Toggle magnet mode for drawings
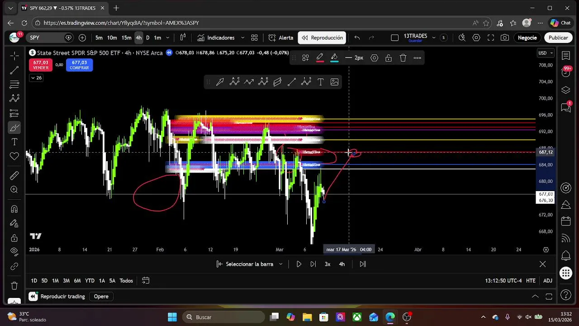 pyautogui.click(x=14, y=209)
